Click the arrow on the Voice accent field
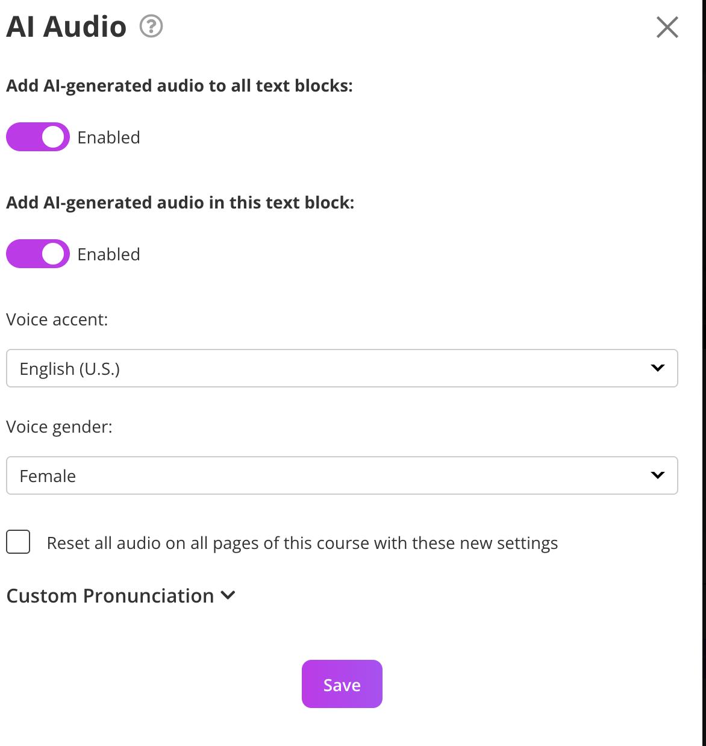 pos(657,368)
